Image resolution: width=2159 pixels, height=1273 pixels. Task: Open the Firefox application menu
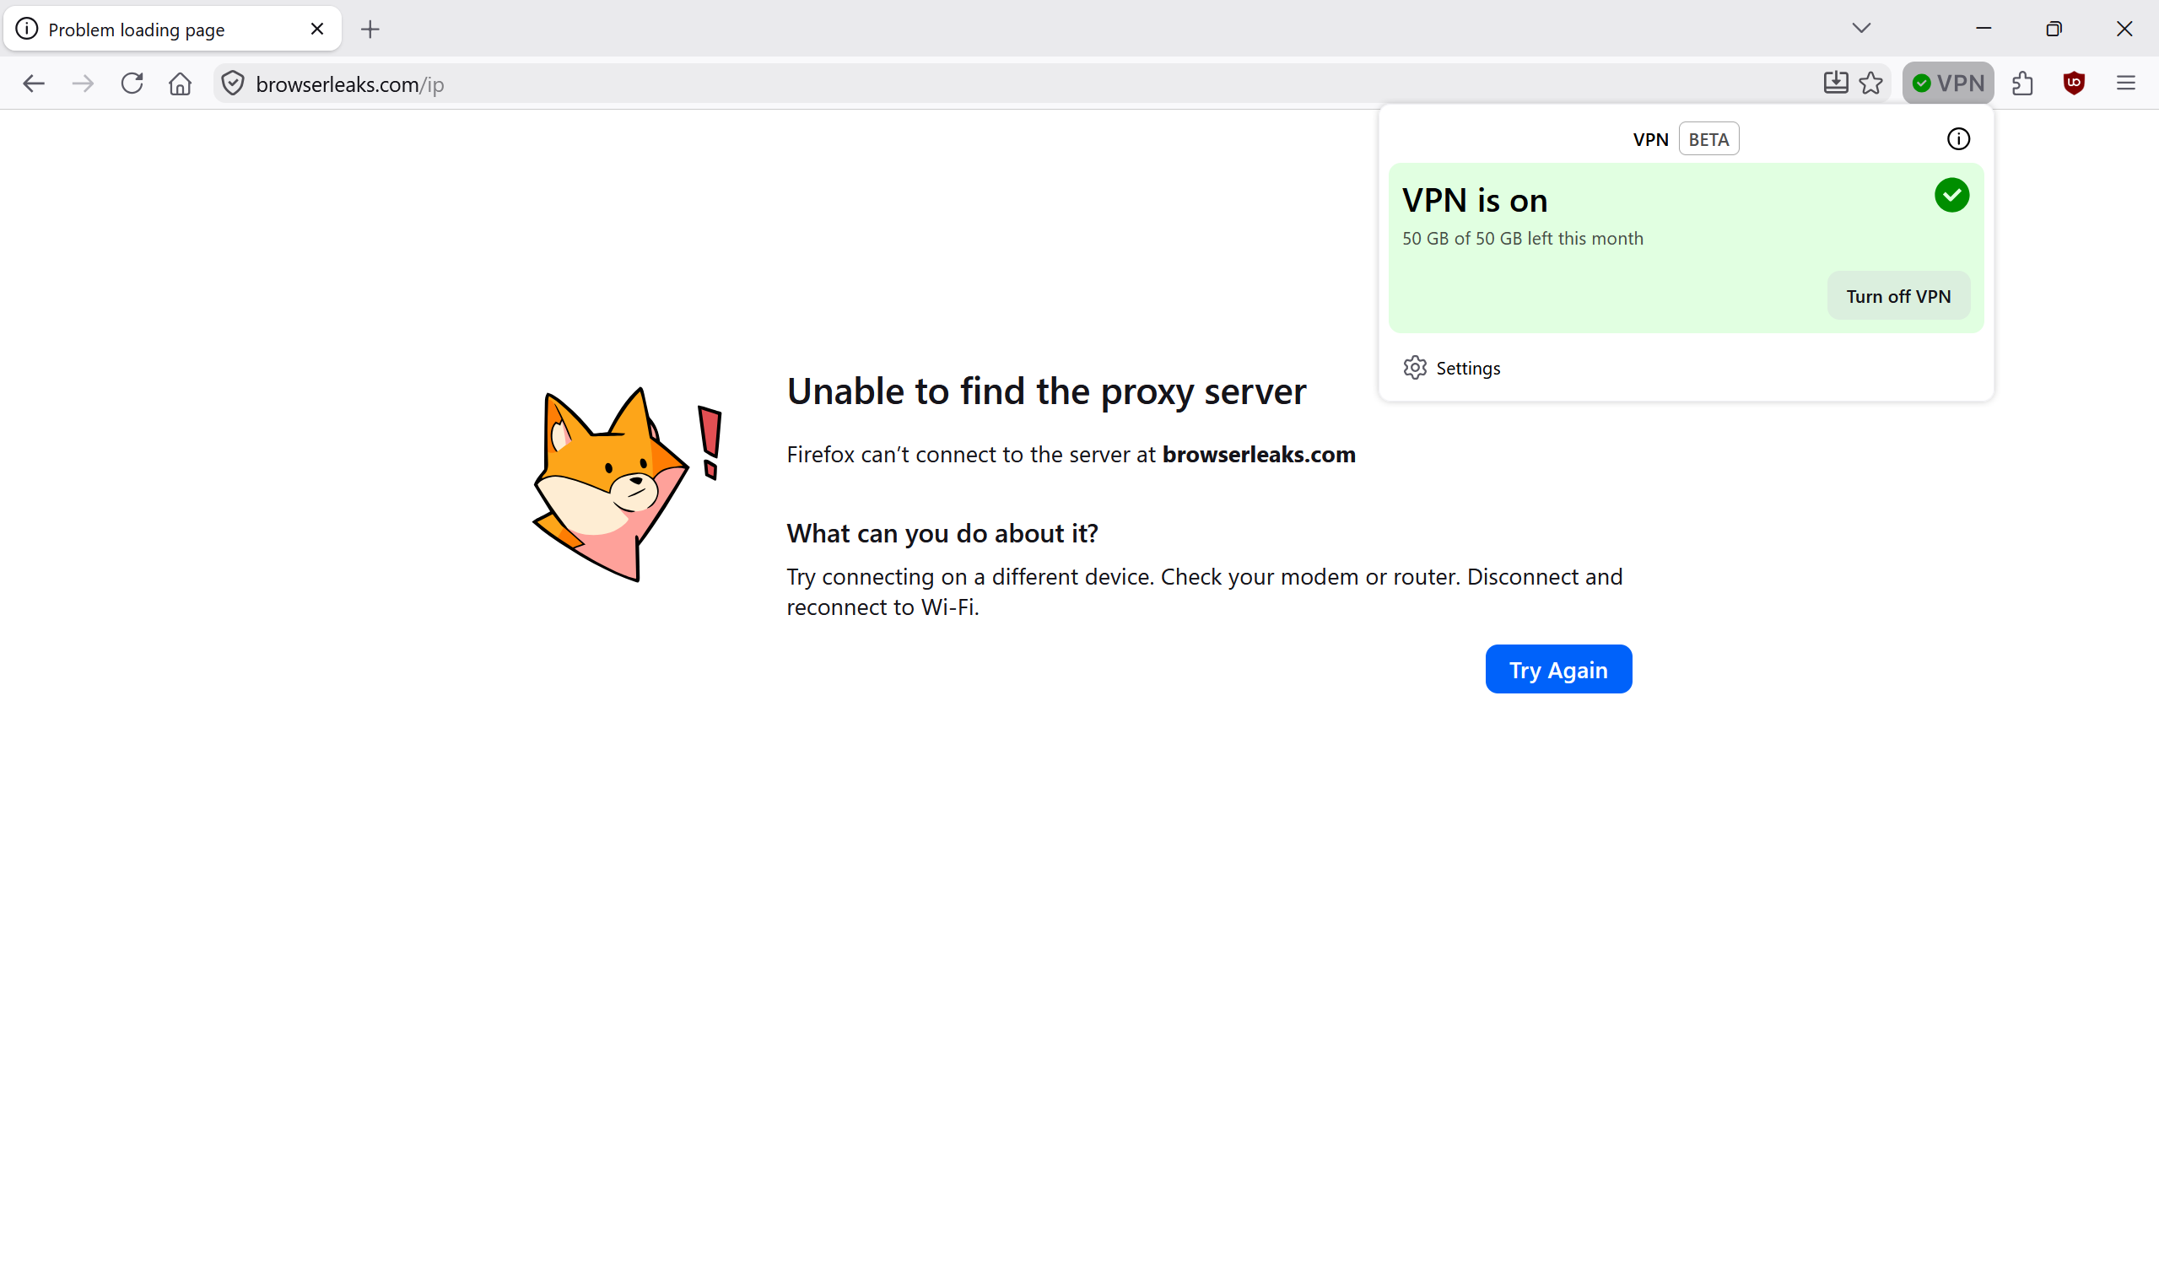click(2125, 84)
